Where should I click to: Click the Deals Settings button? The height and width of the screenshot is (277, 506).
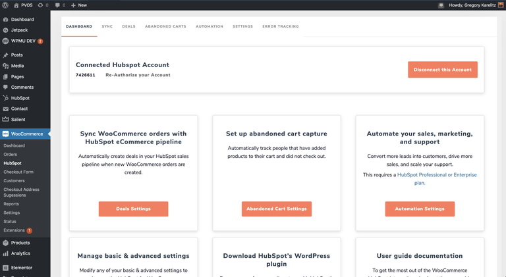133,209
